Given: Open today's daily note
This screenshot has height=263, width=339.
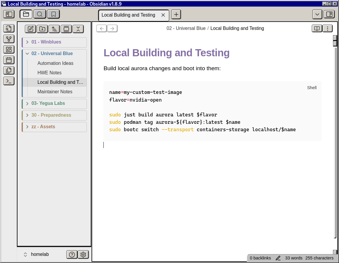Looking at the screenshot, I should [9, 60].
